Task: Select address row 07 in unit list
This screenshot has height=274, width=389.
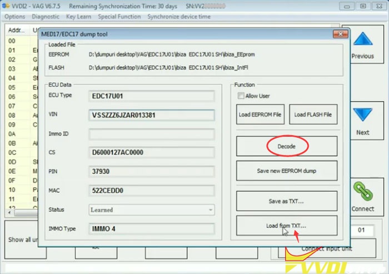Action: point(22,106)
